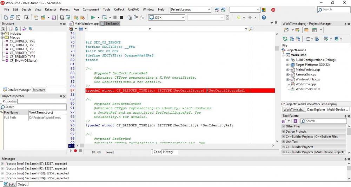Open the Refactor menu
351x187 pixels.
pos(51,9)
